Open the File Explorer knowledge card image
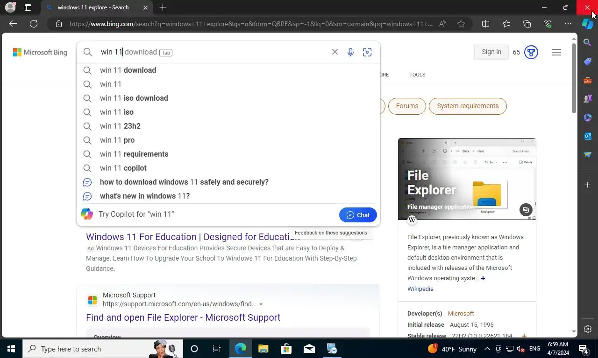Viewport: 598px width, 358px height. 467,179
